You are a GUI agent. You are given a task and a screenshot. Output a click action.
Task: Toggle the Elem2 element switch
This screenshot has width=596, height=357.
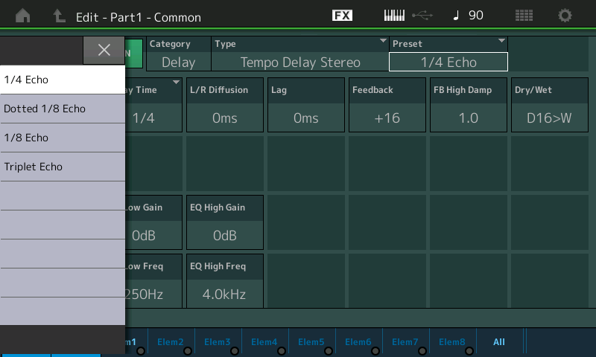tap(171, 342)
